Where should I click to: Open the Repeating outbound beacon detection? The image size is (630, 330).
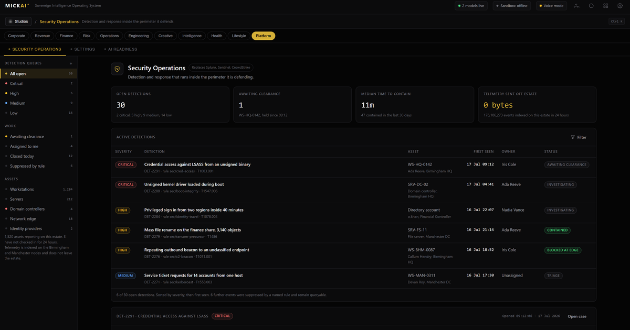[353, 256]
